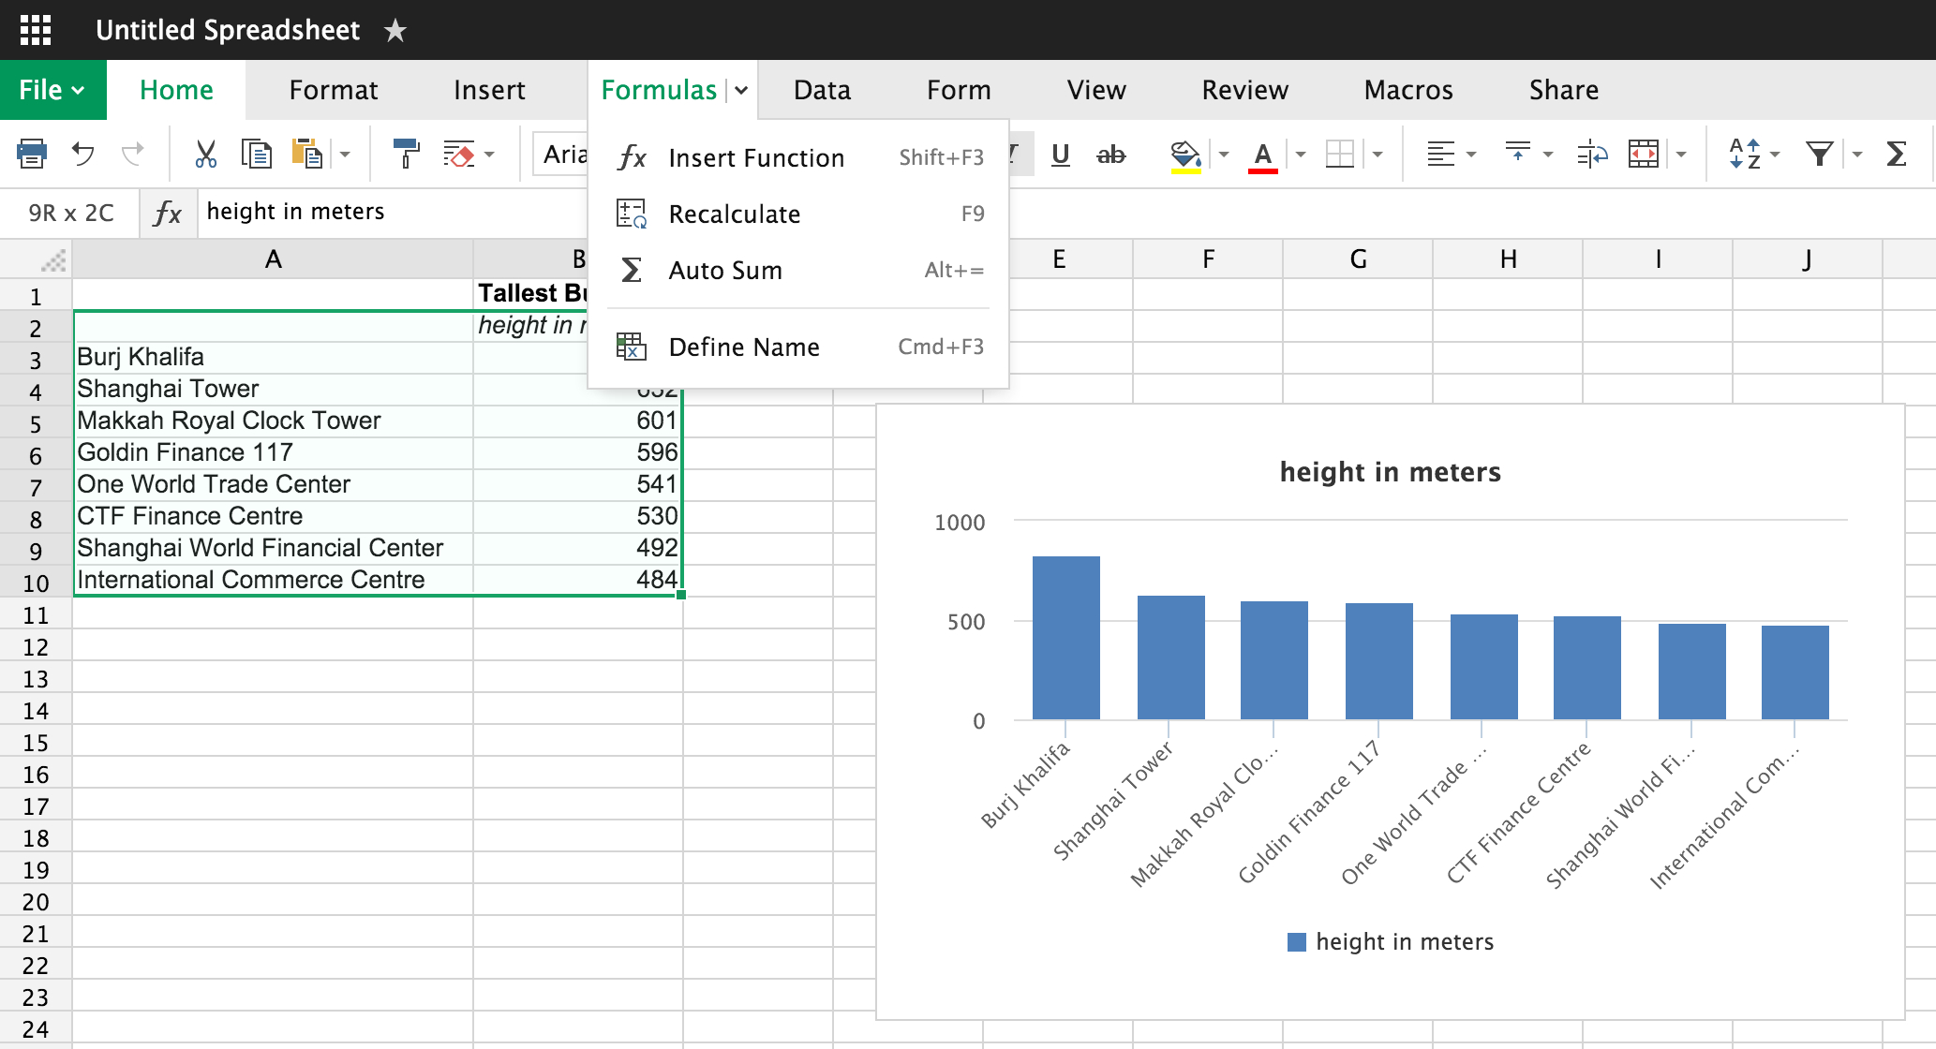1936x1049 pixels.
Task: Select Define Name from Formulas menu
Action: tap(744, 347)
